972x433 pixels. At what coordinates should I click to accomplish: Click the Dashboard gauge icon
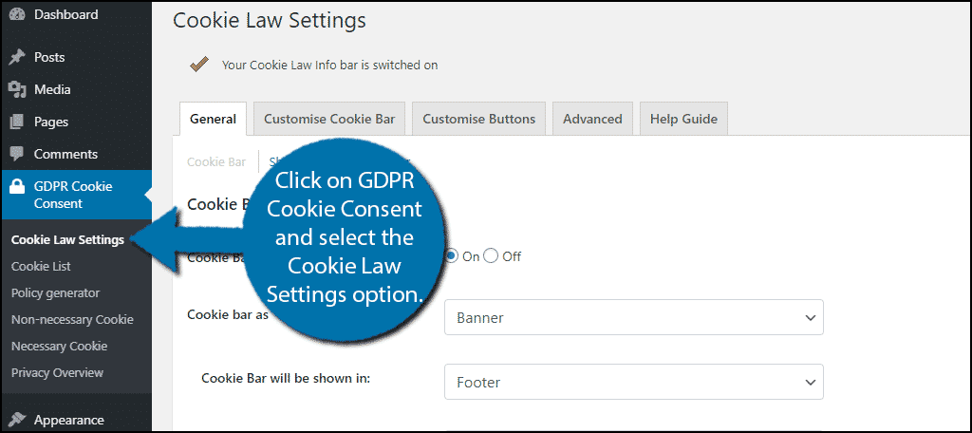(x=17, y=14)
